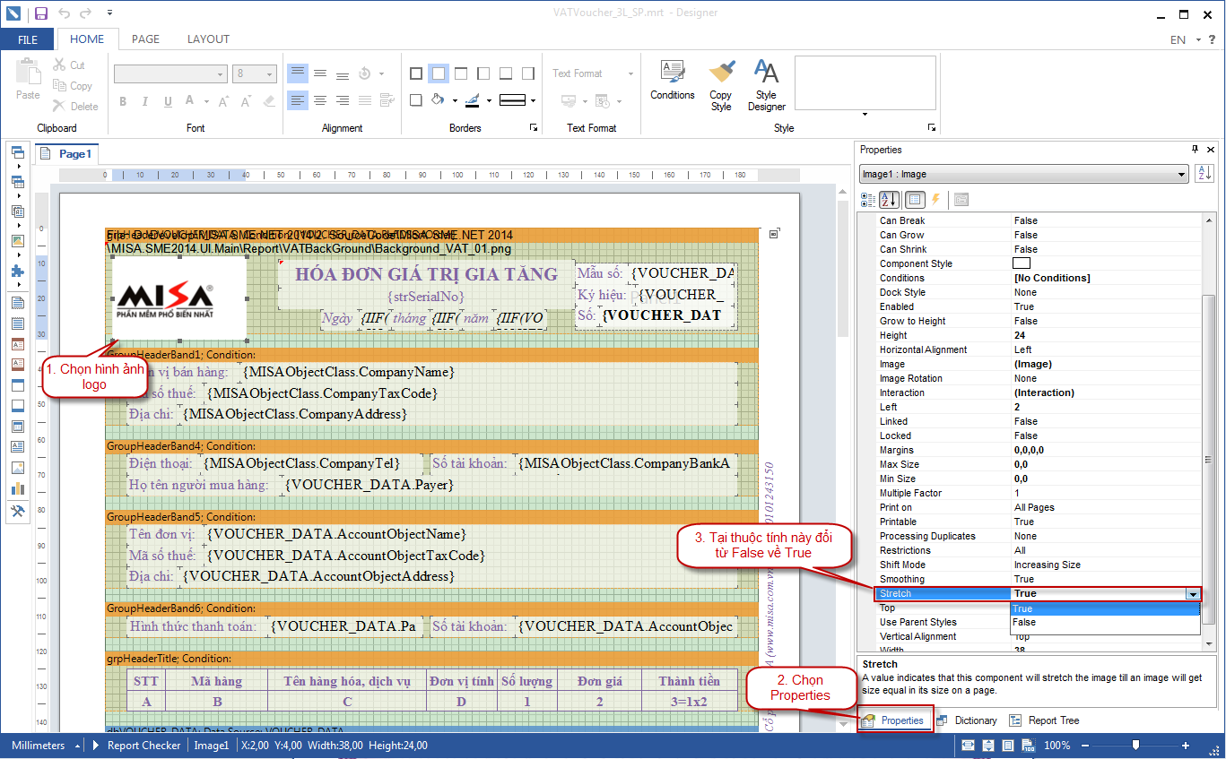Expand the style gallery dropdown arrow
Viewport: 1226px width, 759px height.
click(865, 115)
